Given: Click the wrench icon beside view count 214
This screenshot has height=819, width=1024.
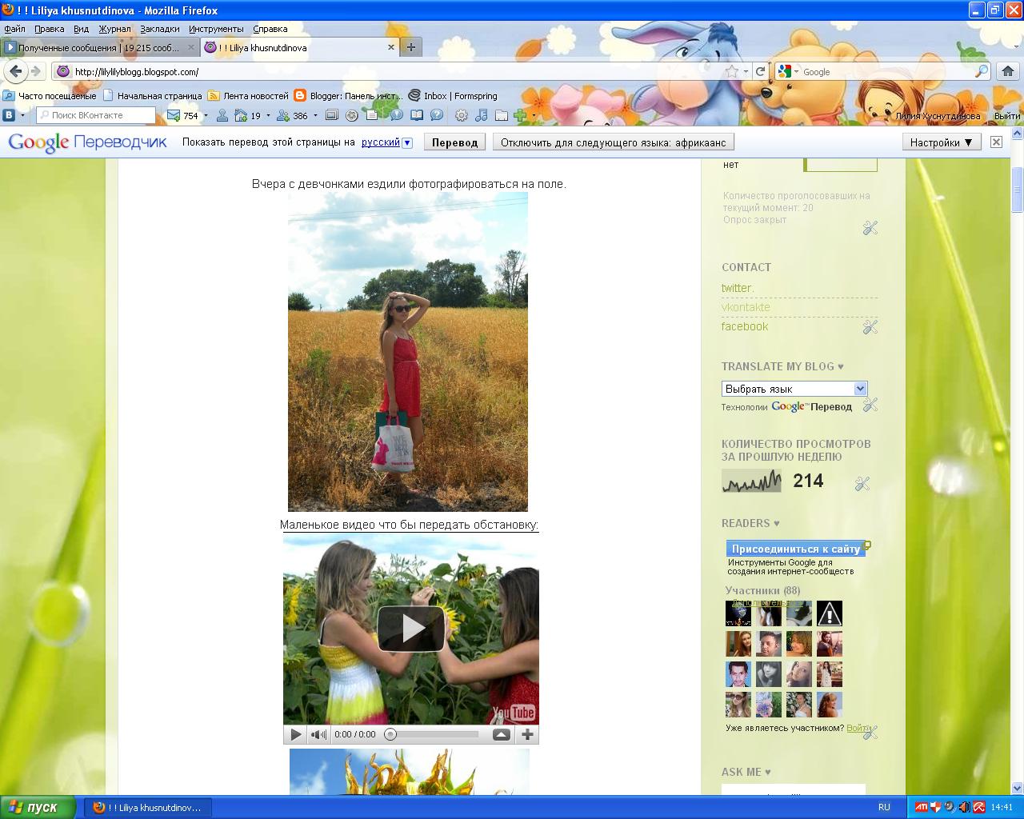Looking at the screenshot, I should (x=862, y=483).
